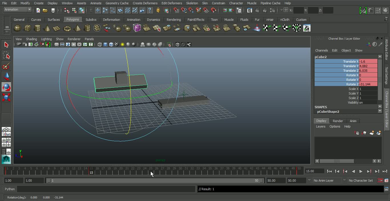This screenshot has height=201, width=390.
Task: Toggle use all lights yellow sphere
Action: [x=122, y=44]
